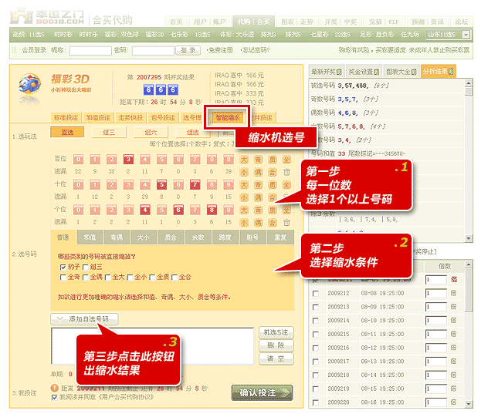The image size is (481, 414).
Task: Click 小 (small) quick-select for 百位 row
Action: (x=244, y=172)
